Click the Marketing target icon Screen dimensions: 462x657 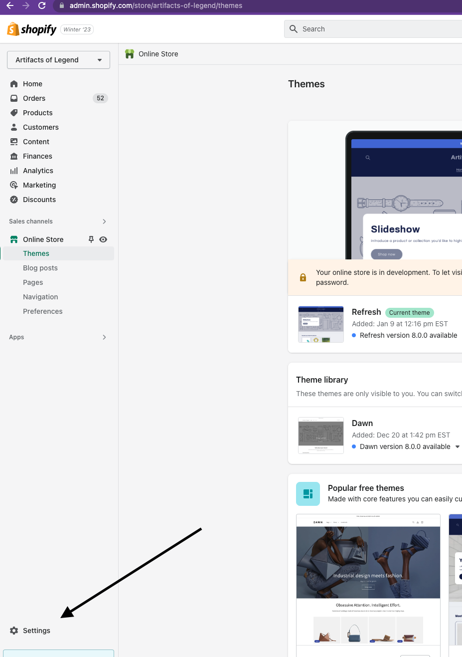[14, 185]
